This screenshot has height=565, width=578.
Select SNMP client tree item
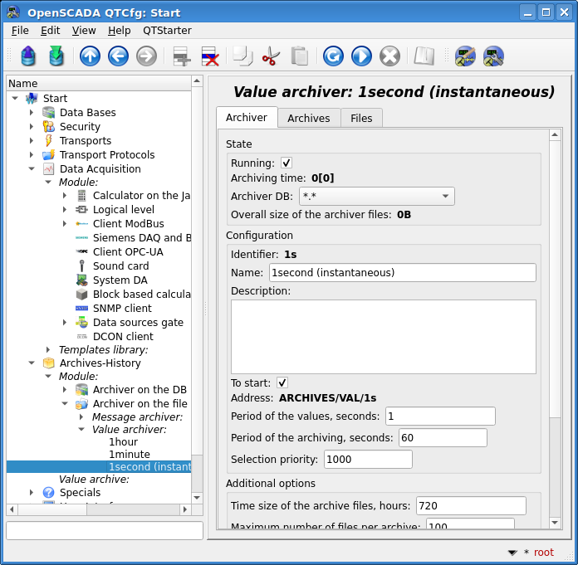click(122, 308)
